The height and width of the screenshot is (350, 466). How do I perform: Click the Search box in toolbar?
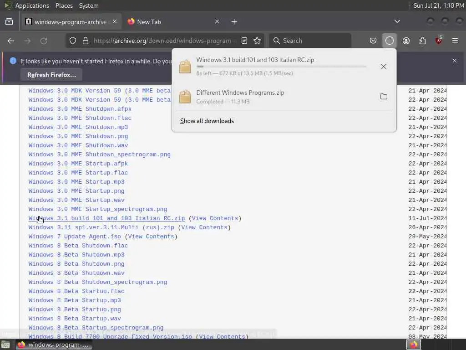(x=310, y=41)
